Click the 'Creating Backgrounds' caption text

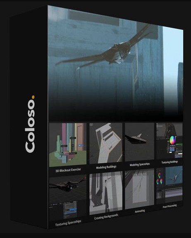106,217
